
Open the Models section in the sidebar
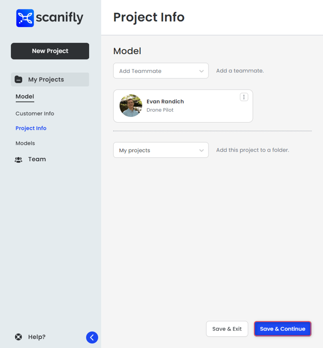25,143
